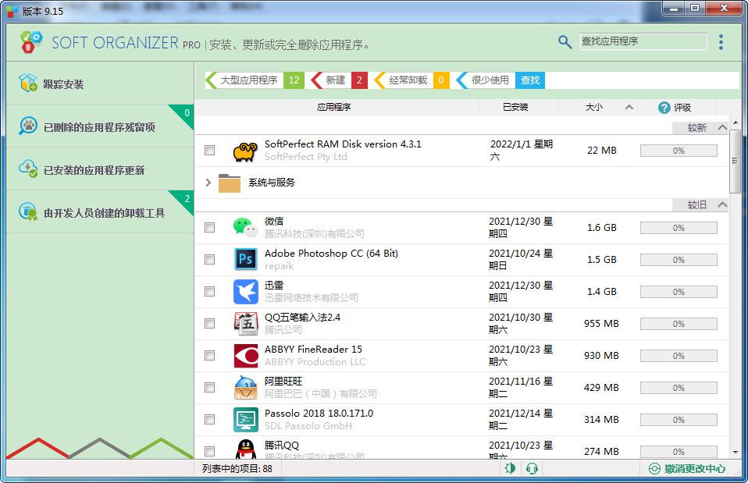This screenshot has width=748, height=483.
Task: Expand the 系统与服务 group arrow
Action: pos(208,183)
